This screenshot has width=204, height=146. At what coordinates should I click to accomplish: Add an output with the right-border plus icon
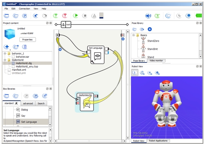(x=123, y=39)
